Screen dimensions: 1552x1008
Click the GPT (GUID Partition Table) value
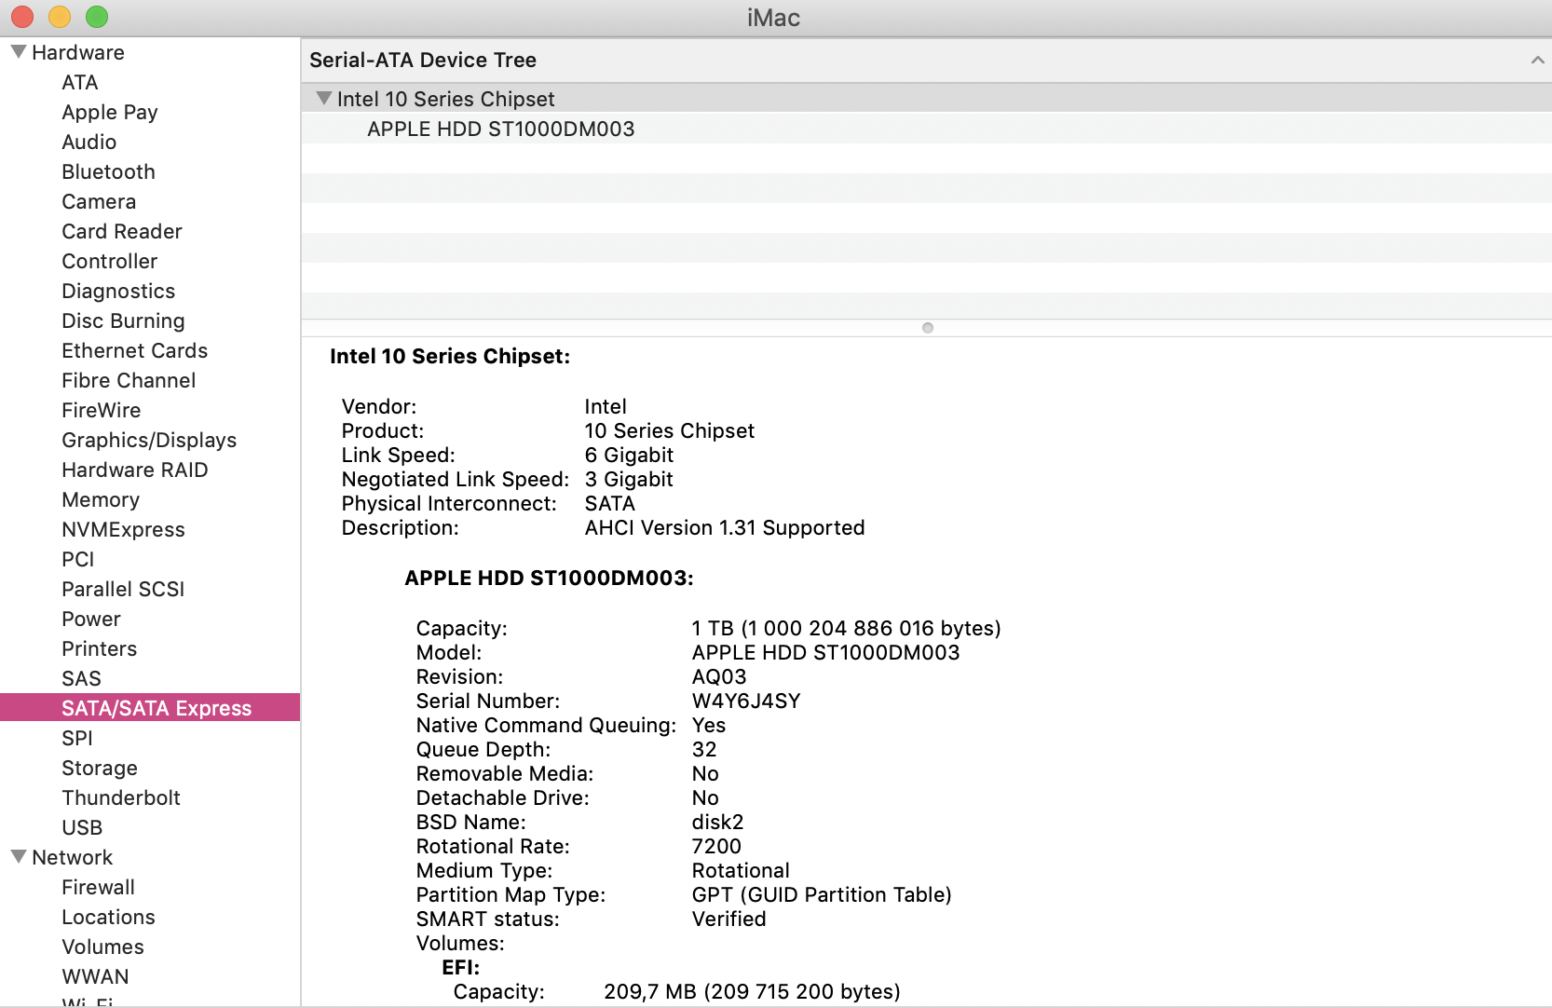(x=822, y=894)
